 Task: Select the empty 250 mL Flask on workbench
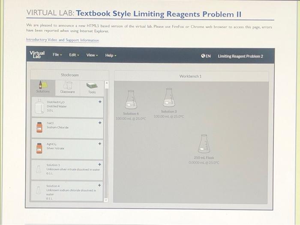point(204,144)
